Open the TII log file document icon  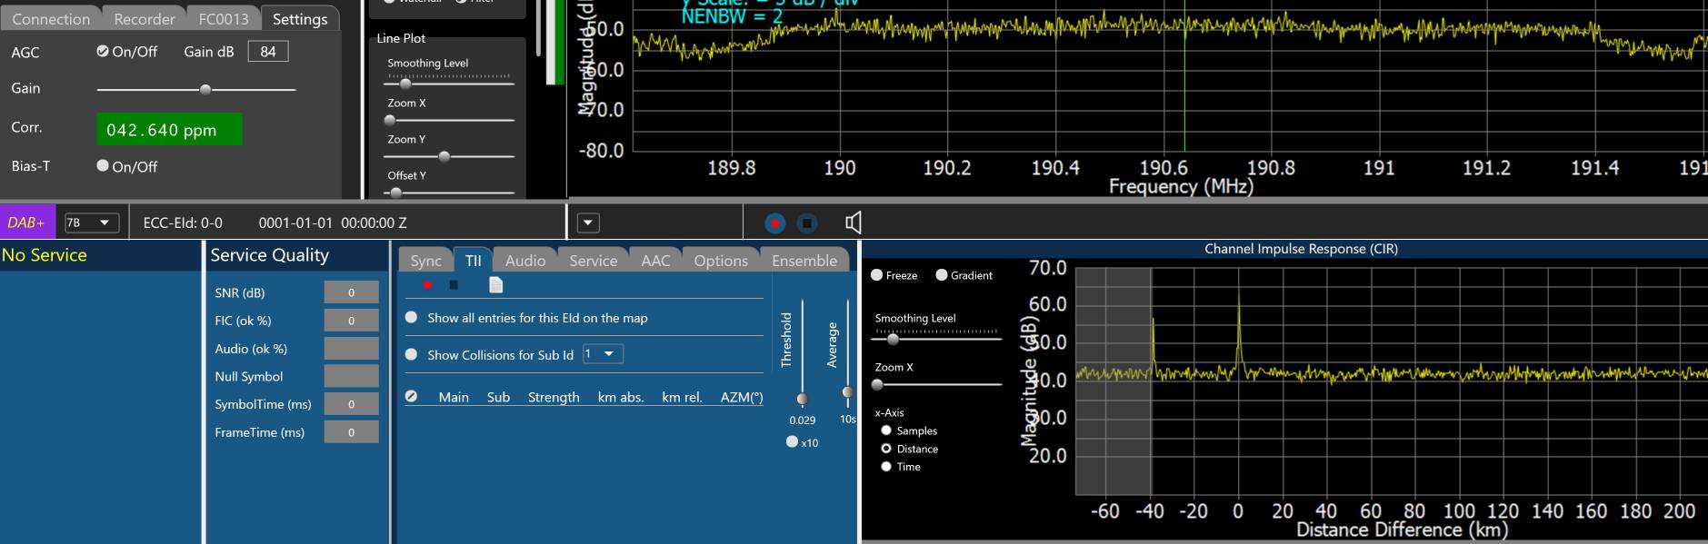pyautogui.click(x=495, y=285)
